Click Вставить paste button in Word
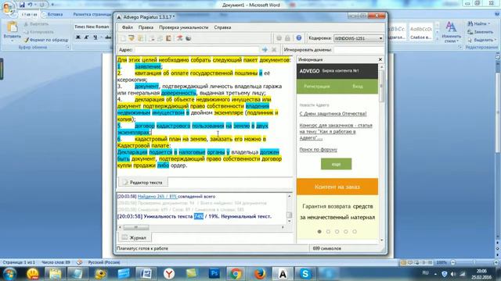Image resolution: width=501 pixels, height=281 pixels. click(13, 31)
